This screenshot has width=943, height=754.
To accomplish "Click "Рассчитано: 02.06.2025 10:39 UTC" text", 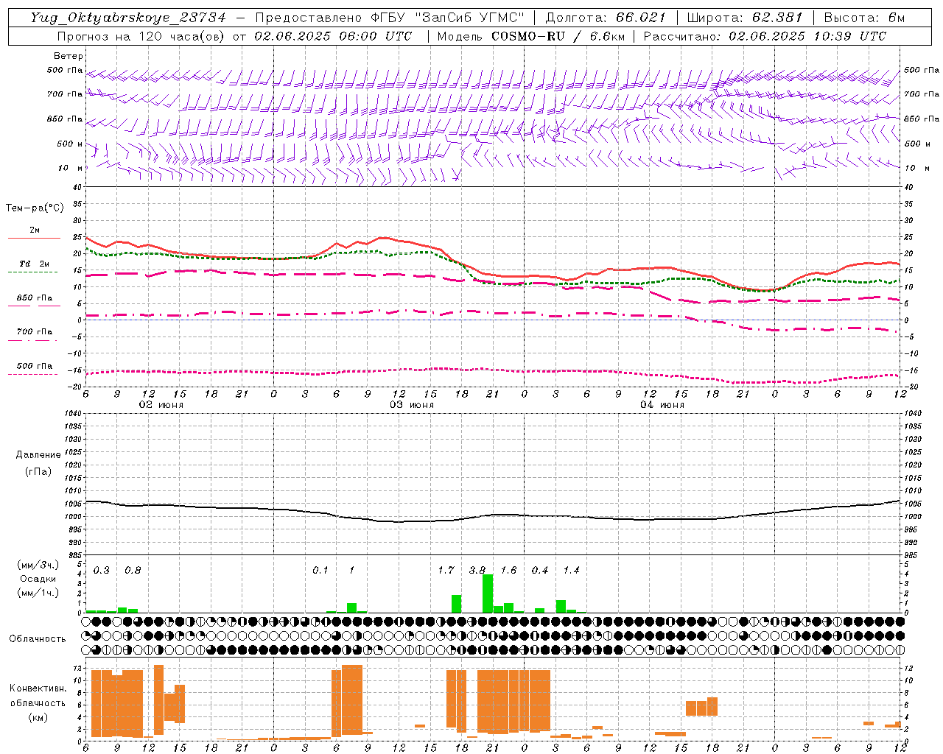I will click(765, 36).
